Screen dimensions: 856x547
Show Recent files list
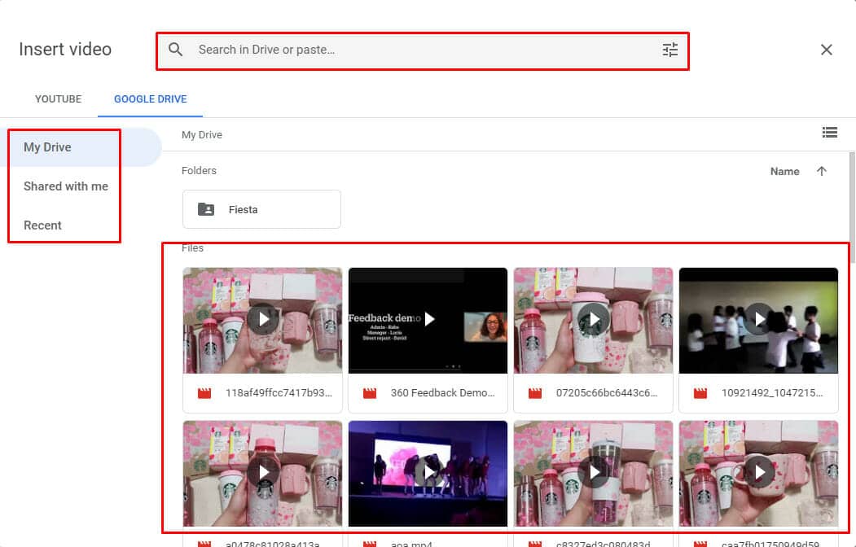[x=42, y=225]
